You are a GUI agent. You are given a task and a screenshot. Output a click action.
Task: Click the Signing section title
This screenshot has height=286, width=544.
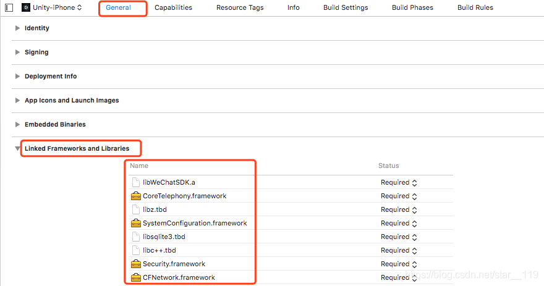click(36, 52)
